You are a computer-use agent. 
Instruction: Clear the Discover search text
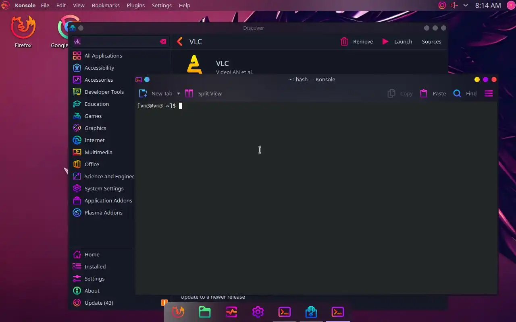pyautogui.click(x=163, y=41)
